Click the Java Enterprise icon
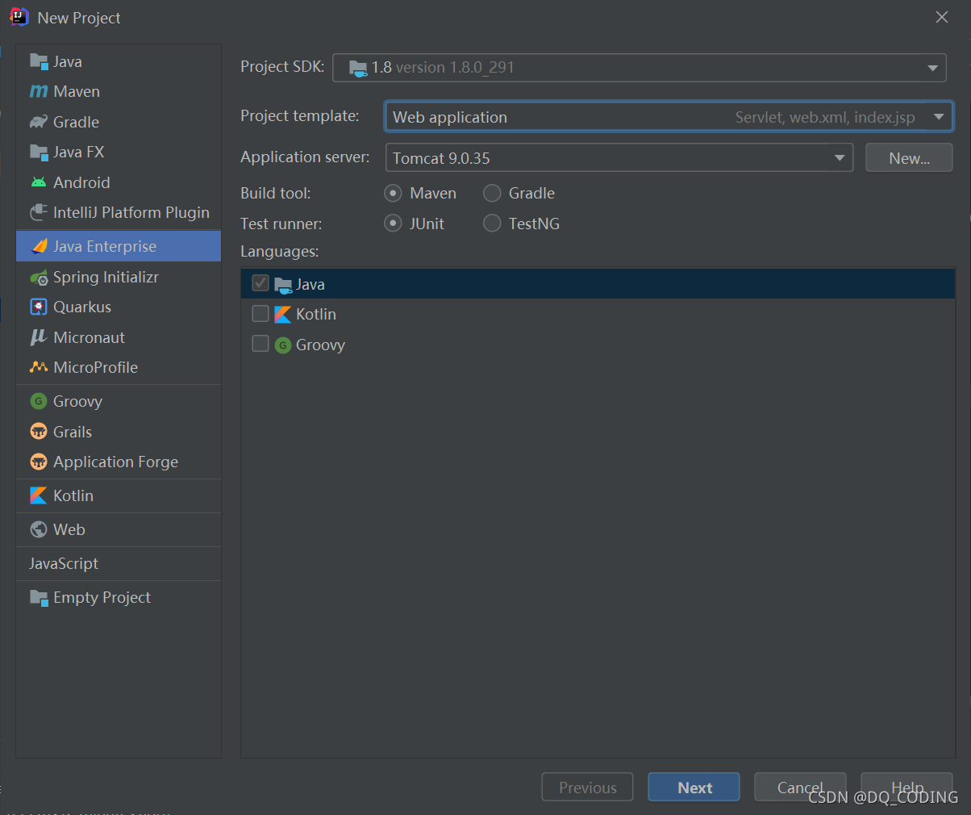 click(x=39, y=247)
